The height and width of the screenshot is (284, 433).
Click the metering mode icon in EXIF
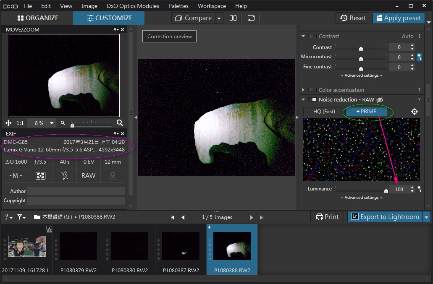tap(40, 176)
